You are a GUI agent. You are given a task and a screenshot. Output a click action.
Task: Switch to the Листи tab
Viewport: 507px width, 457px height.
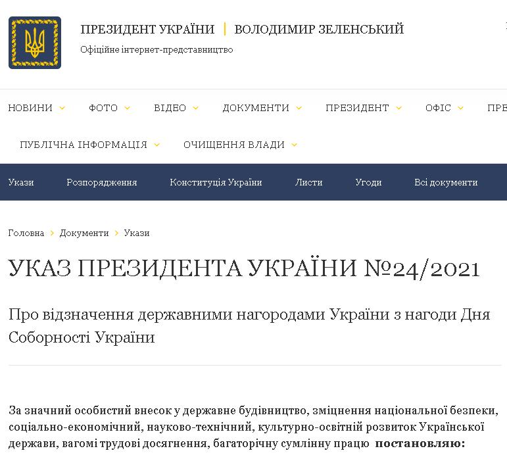pos(308,182)
